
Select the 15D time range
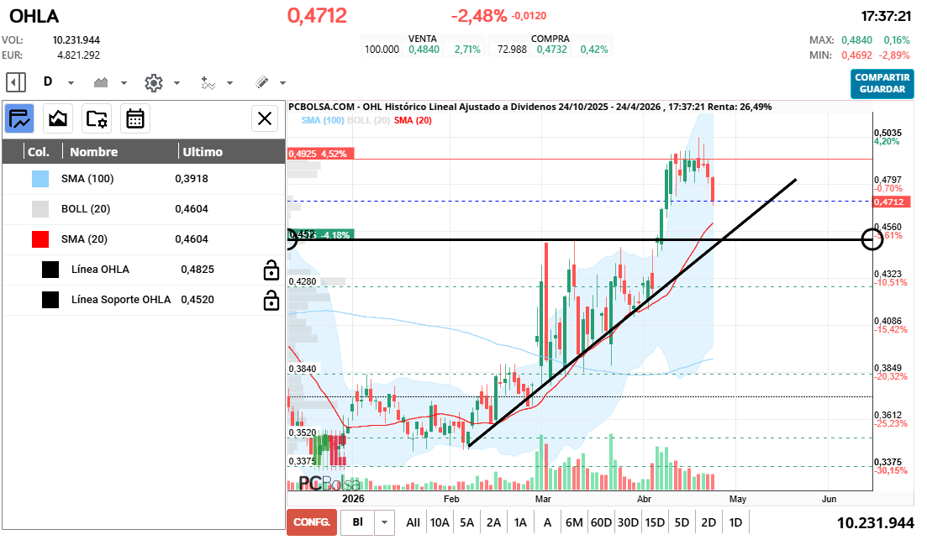[x=655, y=523]
